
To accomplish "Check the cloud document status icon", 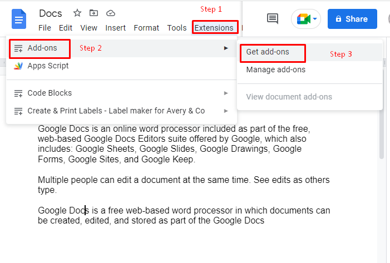I will pyautogui.click(x=110, y=13).
